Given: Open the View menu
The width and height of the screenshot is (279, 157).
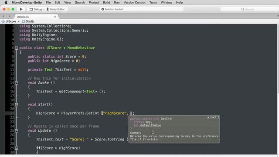Looking at the screenshot, I should tap(68, 3).
